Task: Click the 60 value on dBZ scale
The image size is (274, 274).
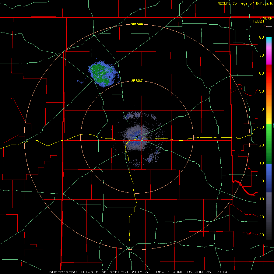Action: pyautogui.click(x=262, y=73)
